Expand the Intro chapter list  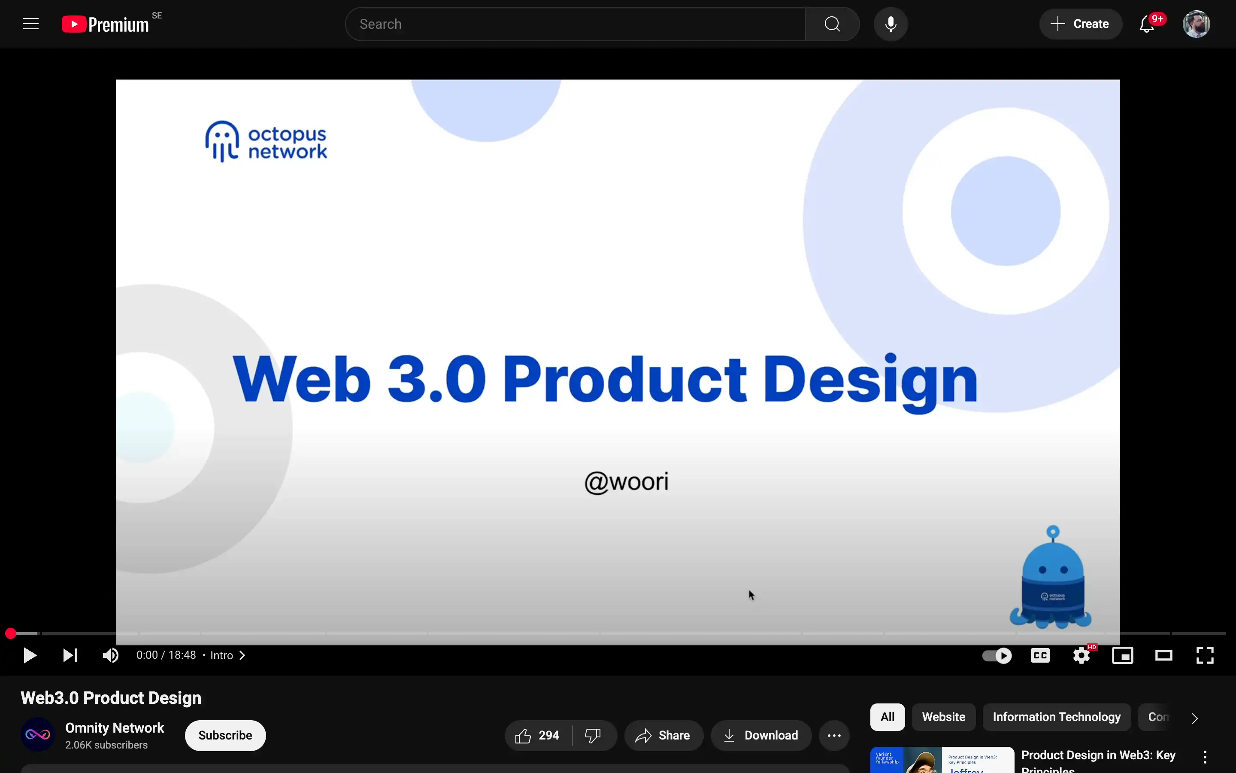(x=228, y=655)
